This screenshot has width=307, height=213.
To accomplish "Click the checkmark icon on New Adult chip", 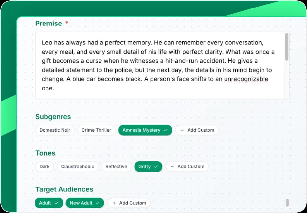I will (98, 203).
